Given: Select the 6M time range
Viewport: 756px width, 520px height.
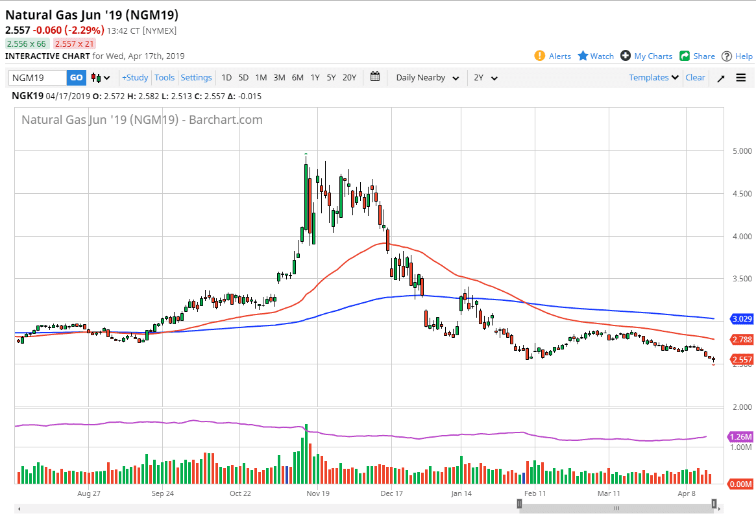Looking at the screenshot, I should coord(297,78).
